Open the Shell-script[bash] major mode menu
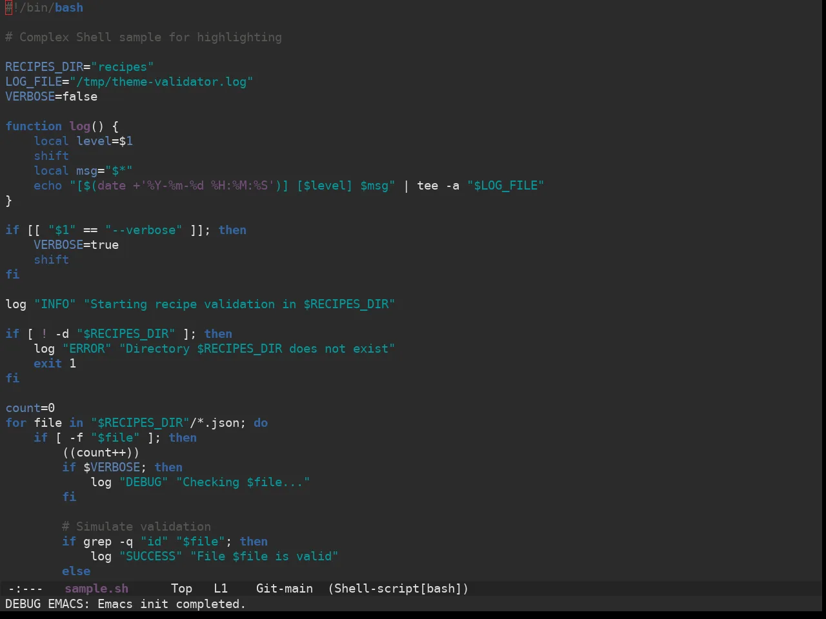826x619 pixels. point(398,589)
